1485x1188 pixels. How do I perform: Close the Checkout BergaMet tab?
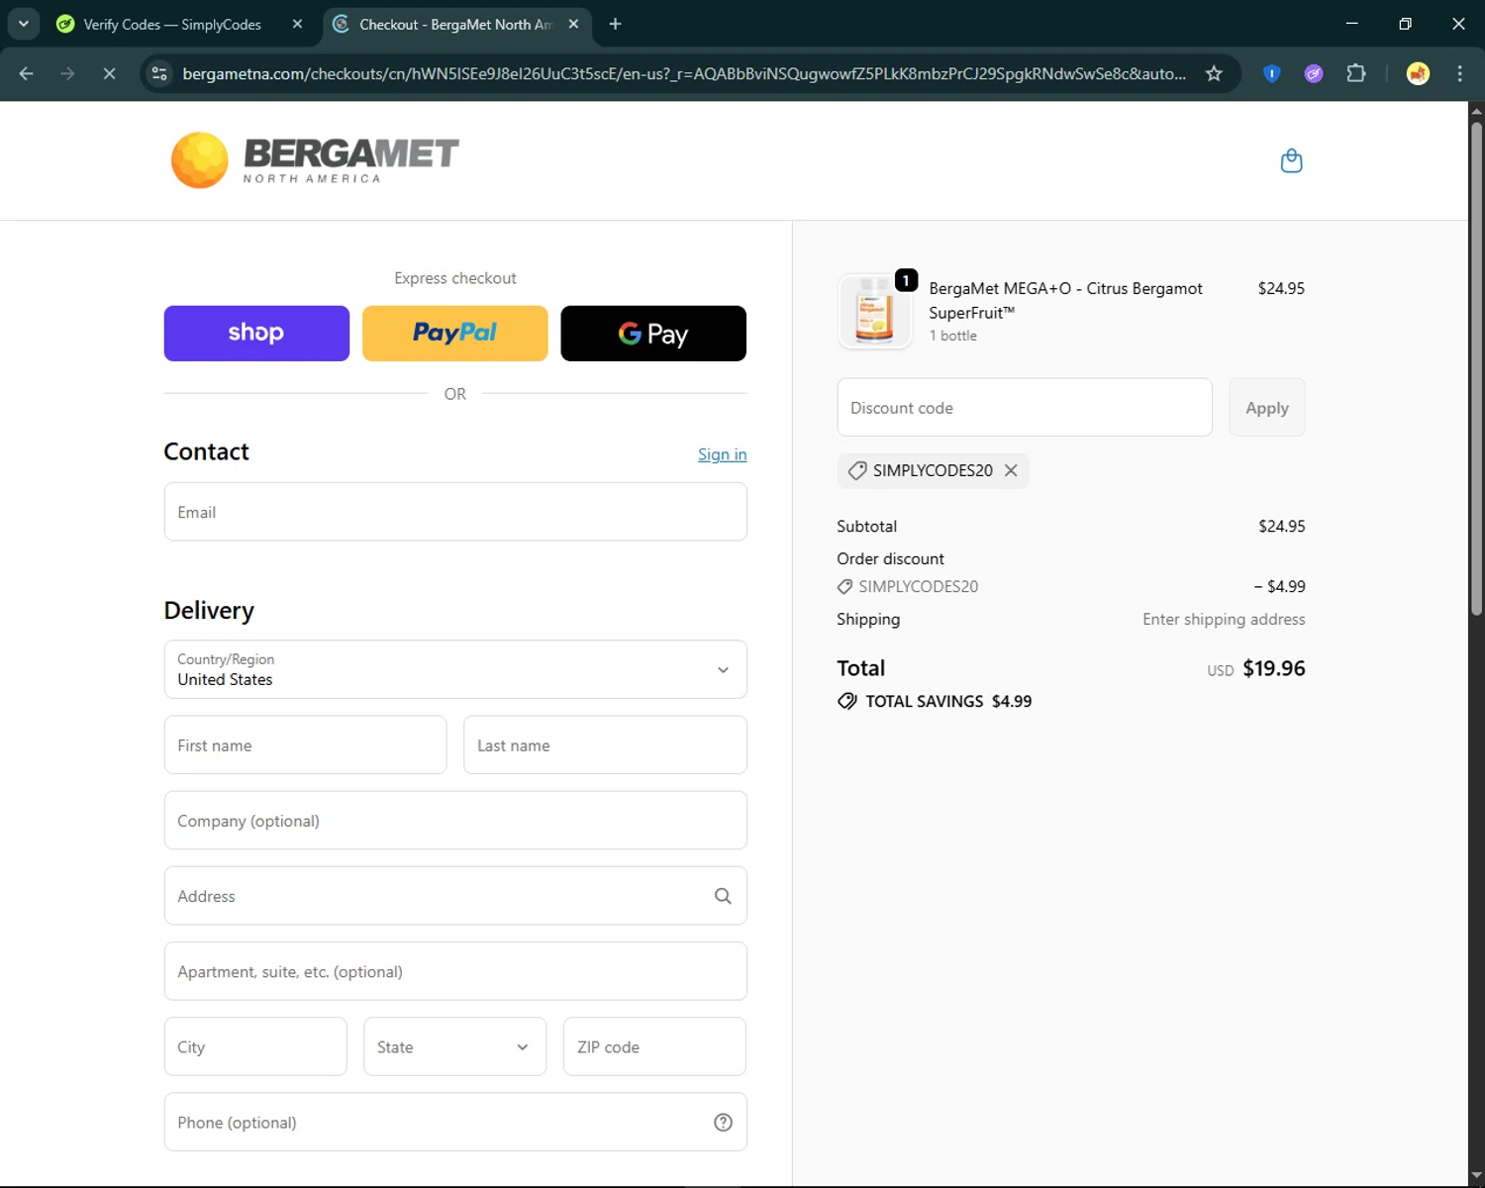[573, 24]
